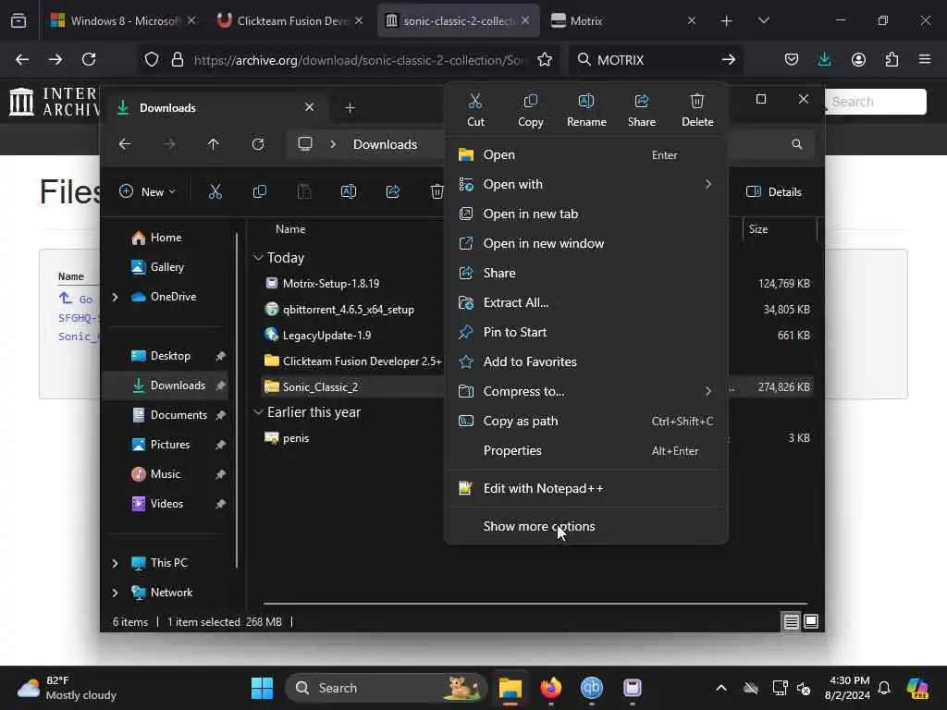Image resolution: width=947 pixels, height=710 pixels.
Task: Switch to large thumbnails view icon
Action: point(811,621)
